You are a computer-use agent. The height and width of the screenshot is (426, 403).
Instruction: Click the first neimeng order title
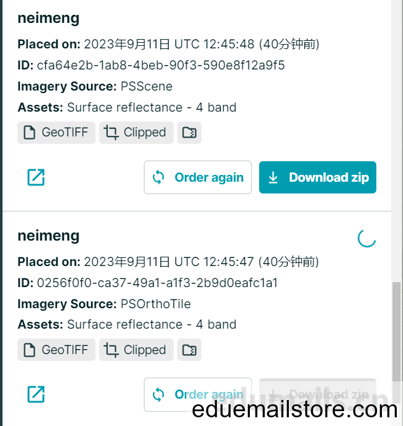click(x=48, y=18)
